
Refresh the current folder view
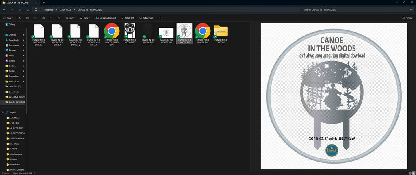click(28, 9)
